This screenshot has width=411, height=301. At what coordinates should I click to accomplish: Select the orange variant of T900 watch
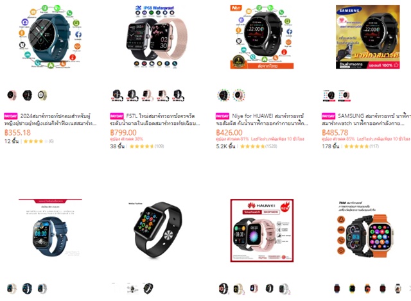tap(367, 288)
